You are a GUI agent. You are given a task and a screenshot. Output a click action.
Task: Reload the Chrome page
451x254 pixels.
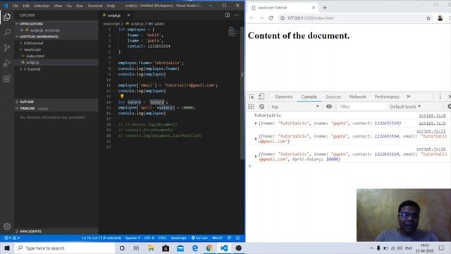point(271,18)
